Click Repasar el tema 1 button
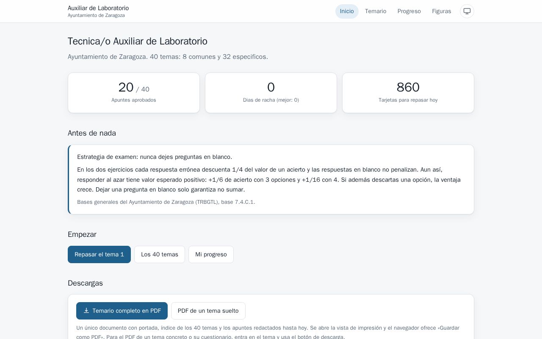Screen dimensions: 542x339 pyautogui.click(x=99, y=255)
